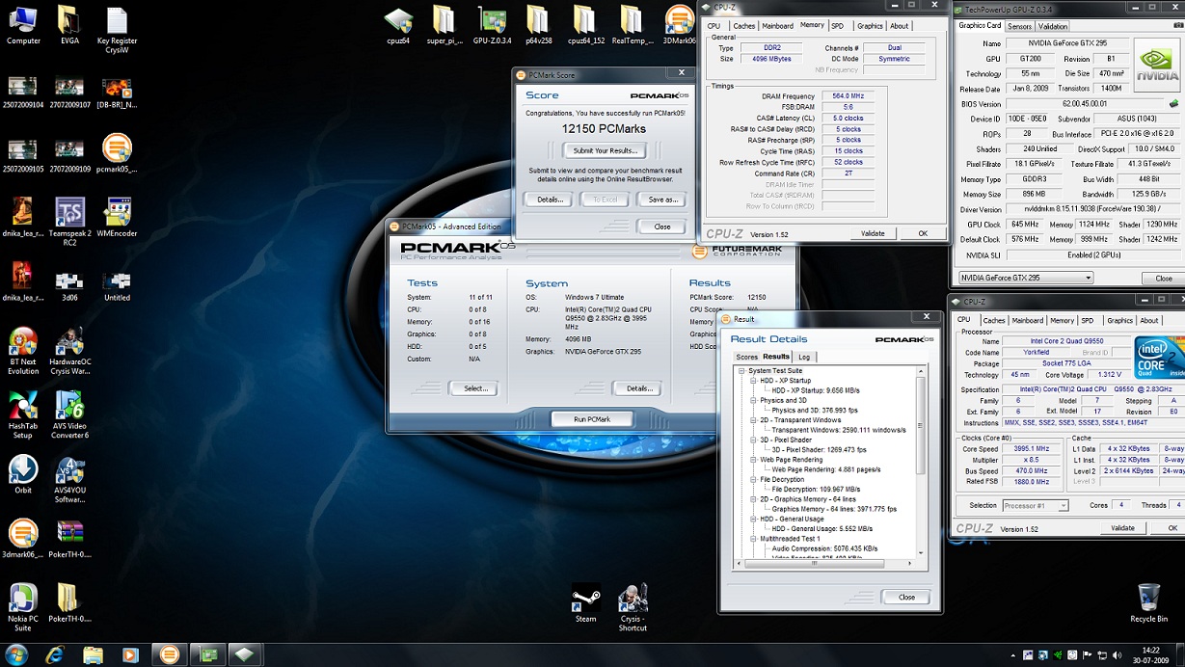Collapse the 3D - Pixel Shader node
Screen dimensions: 1185x667
tap(753, 440)
